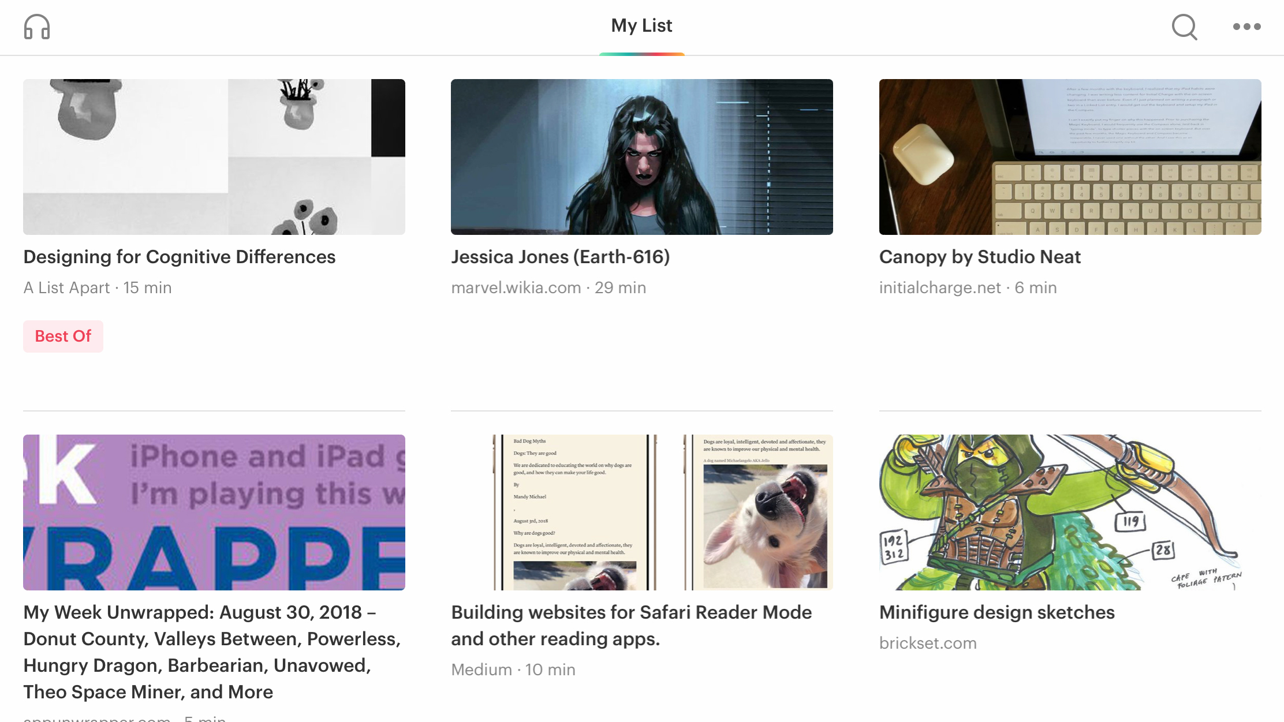
Task: Open the Designing for Cognitive Differences thumbnail
Action: click(214, 157)
